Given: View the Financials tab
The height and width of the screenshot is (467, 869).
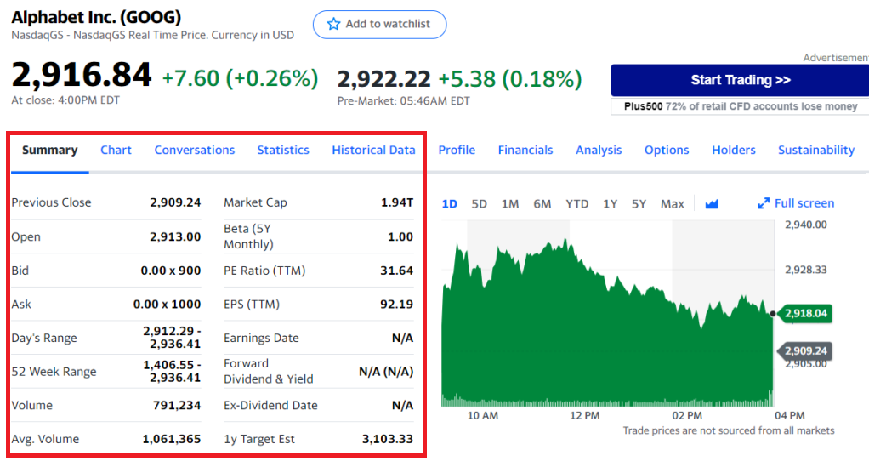Looking at the screenshot, I should (525, 151).
